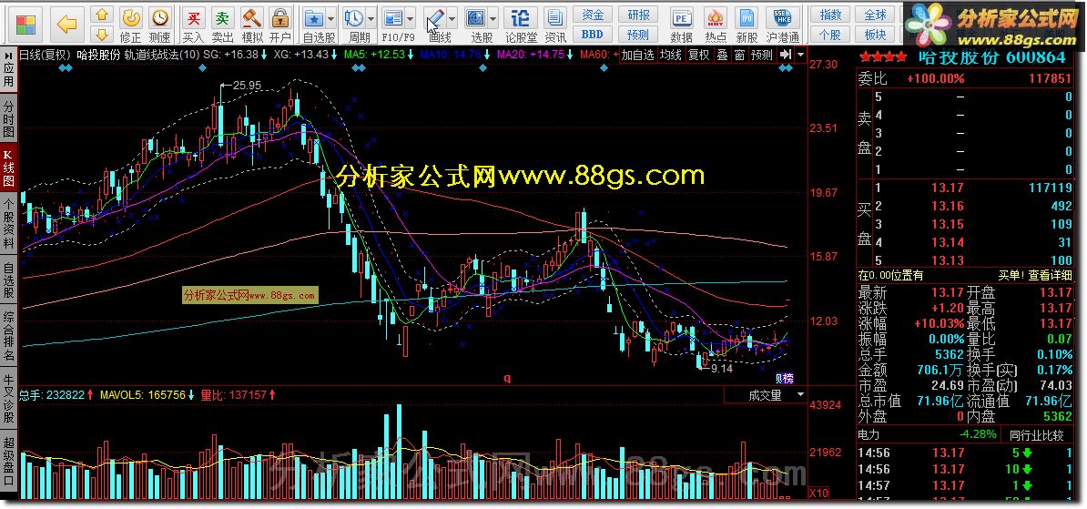
Task: Open the 资讯 news icon
Action: (554, 25)
